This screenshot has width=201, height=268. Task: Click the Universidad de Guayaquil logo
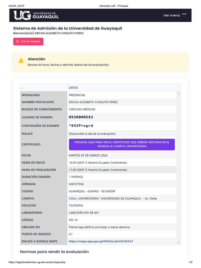point(36,15)
